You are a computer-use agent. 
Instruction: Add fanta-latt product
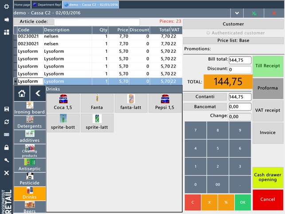[131, 103]
